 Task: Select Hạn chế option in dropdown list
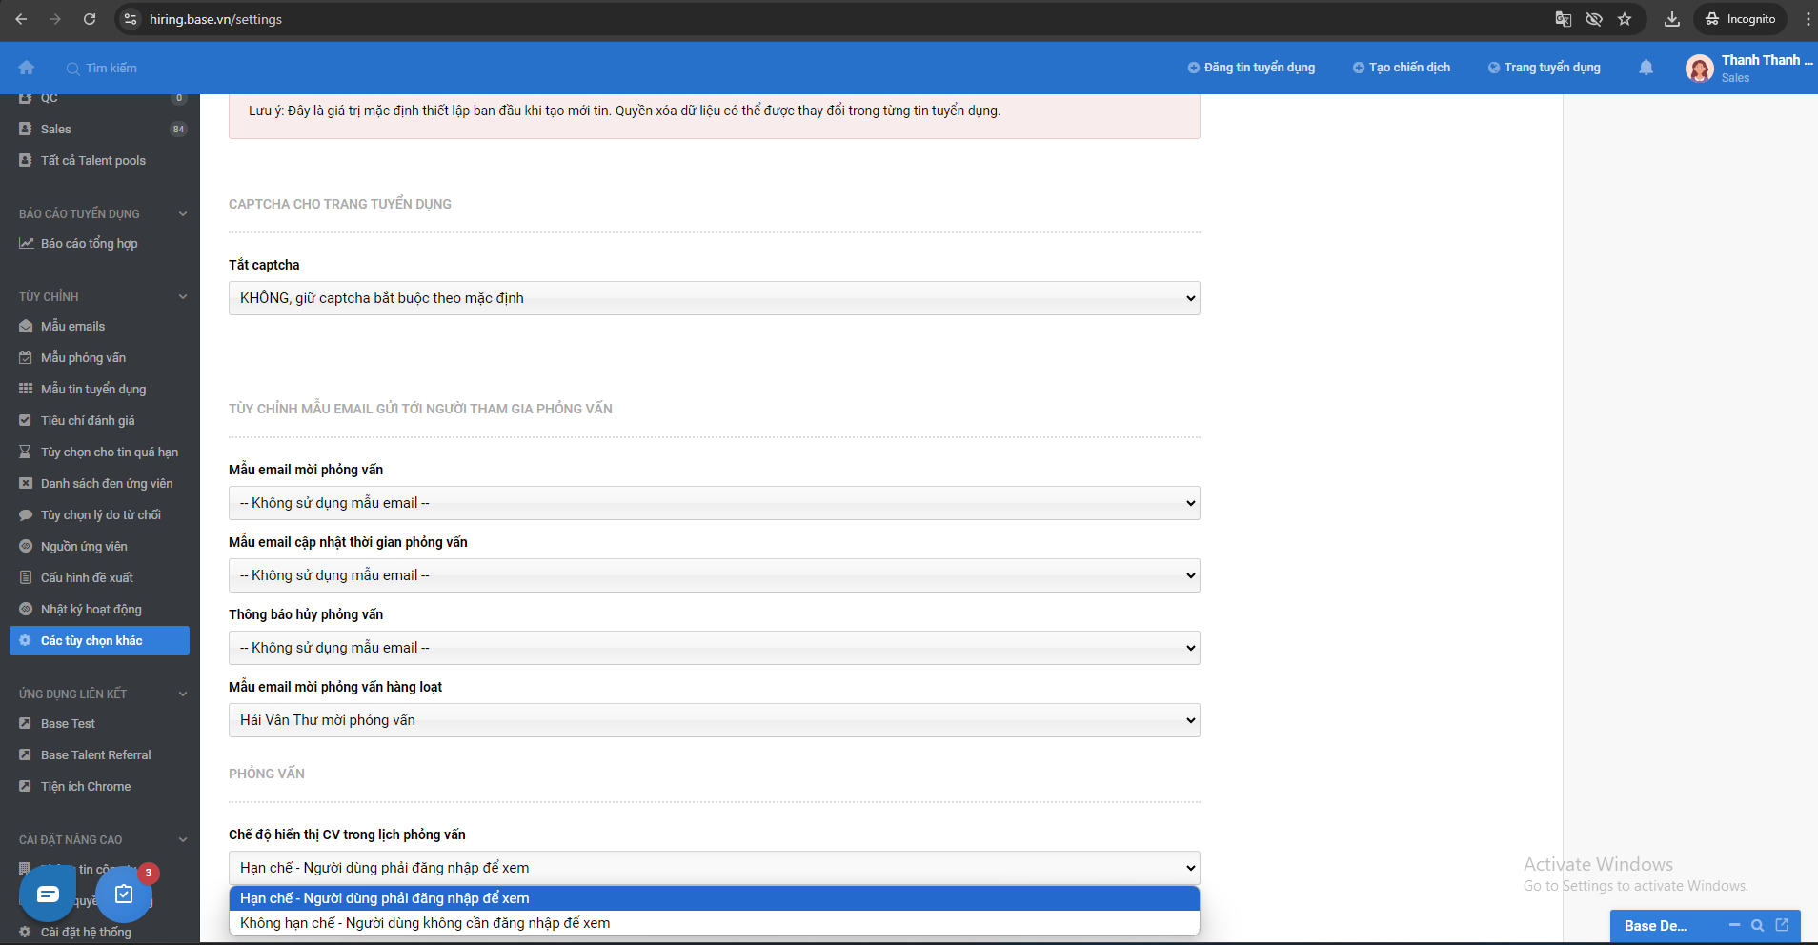(715, 898)
